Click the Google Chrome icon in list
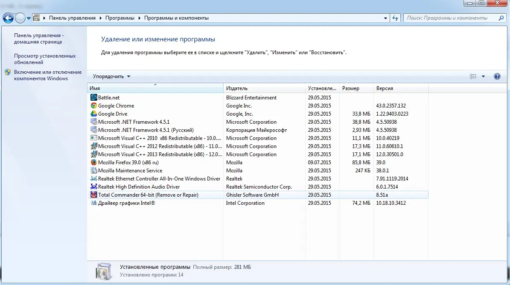Viewport: 510px width, 285px height. click(x=93, y=106)
